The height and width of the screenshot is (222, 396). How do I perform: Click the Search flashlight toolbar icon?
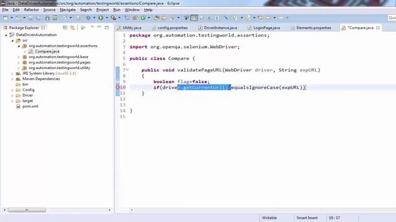pyautogui.click(x=172, y=18)
